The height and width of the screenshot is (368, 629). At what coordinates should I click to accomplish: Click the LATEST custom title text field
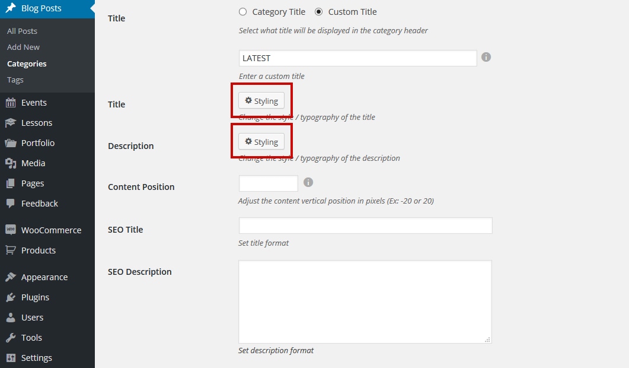coord(358,58)
